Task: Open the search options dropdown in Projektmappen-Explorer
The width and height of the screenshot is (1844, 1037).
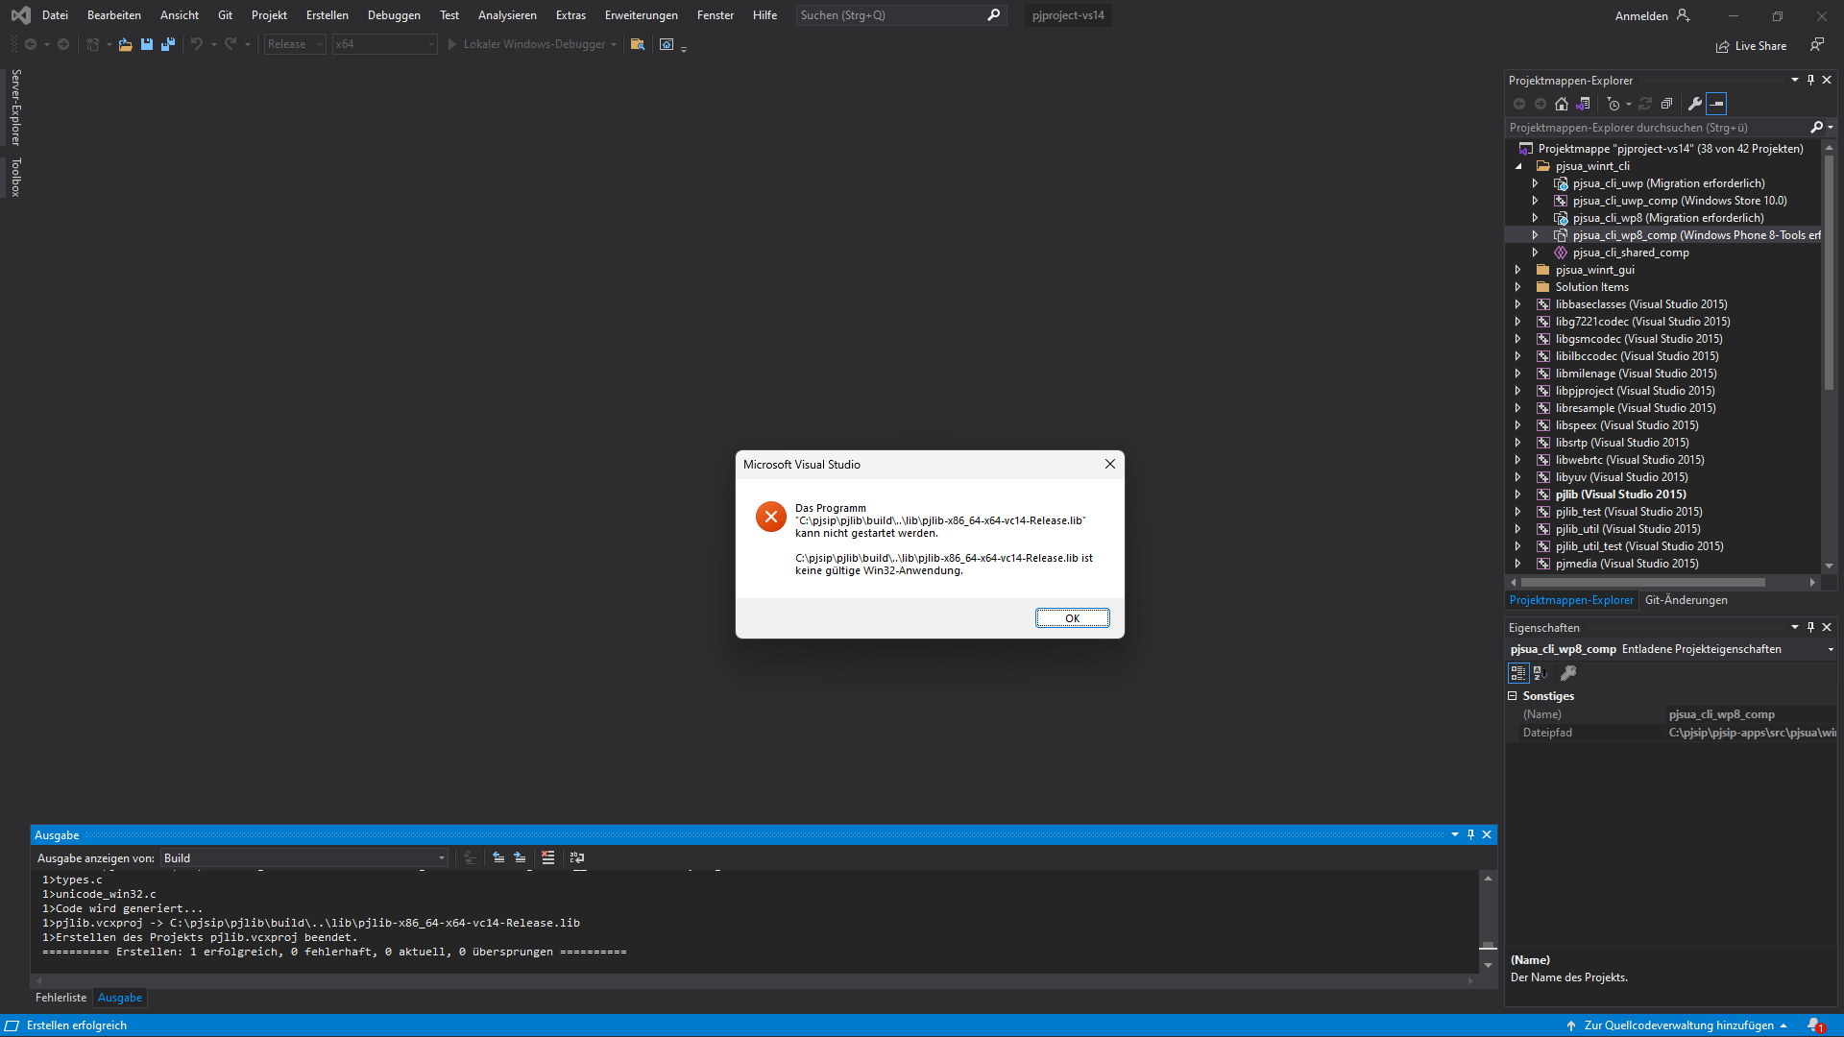Action: point(1831,128)
